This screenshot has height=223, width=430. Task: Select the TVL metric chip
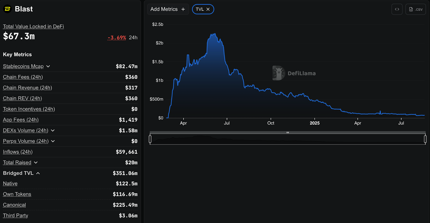point(203,9)
